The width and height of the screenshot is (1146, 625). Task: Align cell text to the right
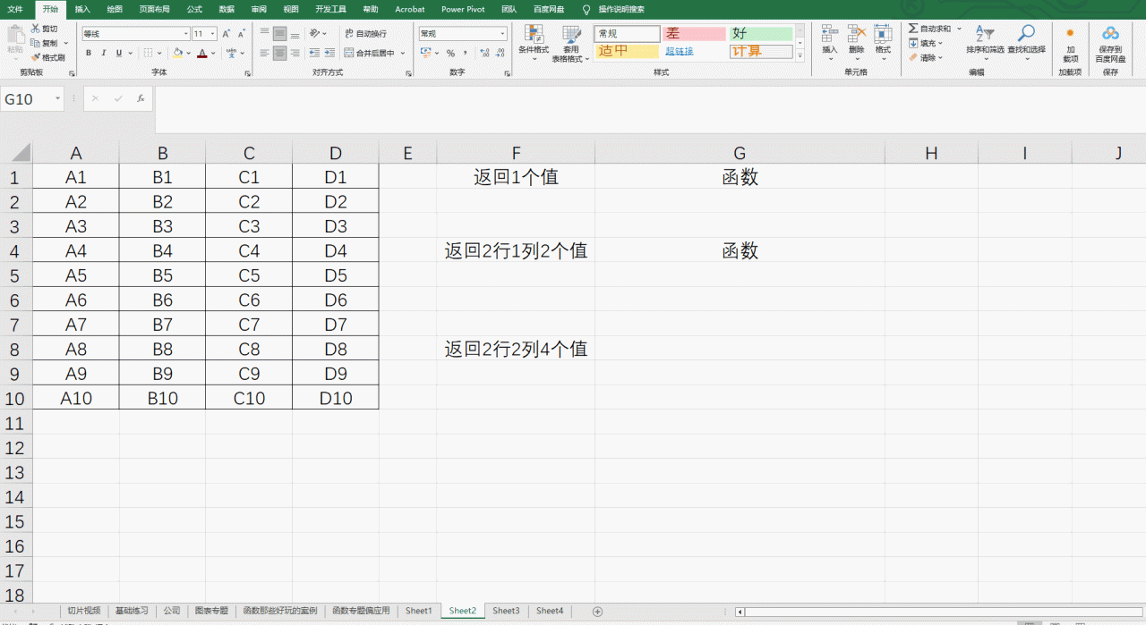[x=295, y=54]
